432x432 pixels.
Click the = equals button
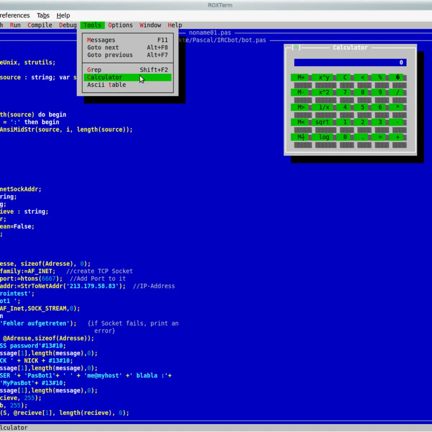379,137
